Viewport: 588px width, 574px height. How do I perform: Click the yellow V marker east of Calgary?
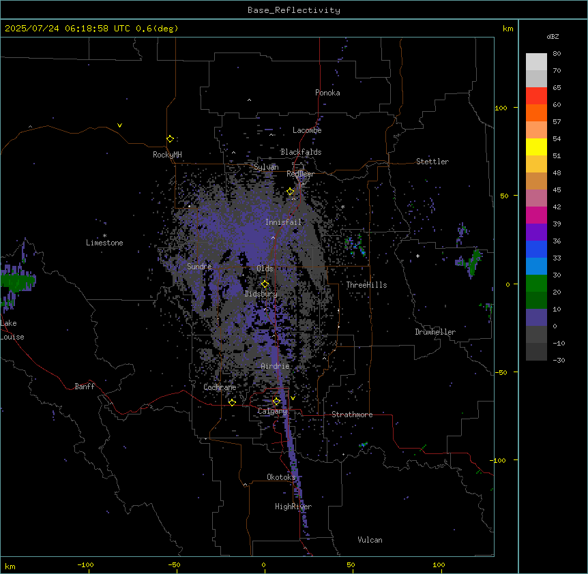(x=293, y=398)
